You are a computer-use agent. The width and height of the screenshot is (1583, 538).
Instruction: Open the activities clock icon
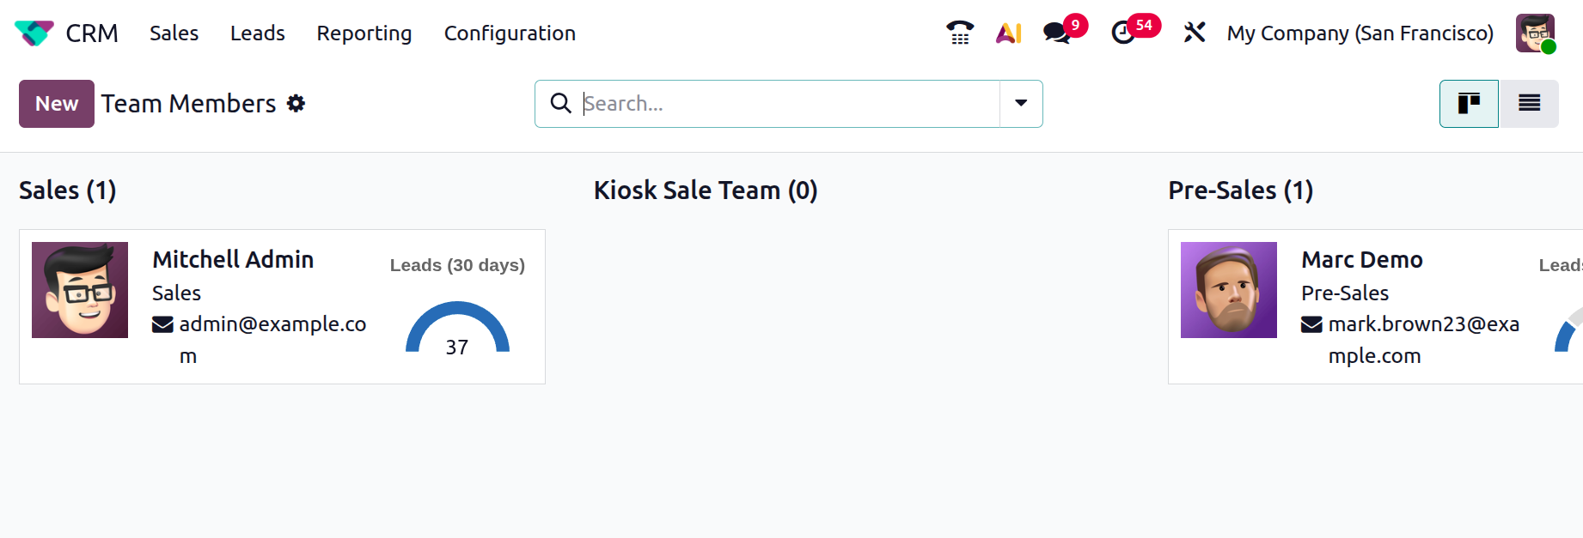(1123, 33)
